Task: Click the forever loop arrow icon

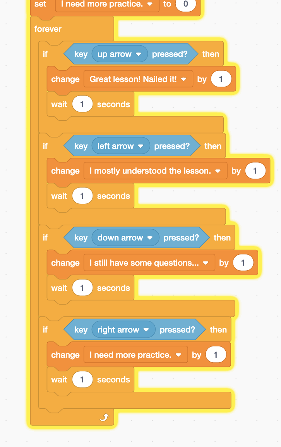Action: click(104, 417)
